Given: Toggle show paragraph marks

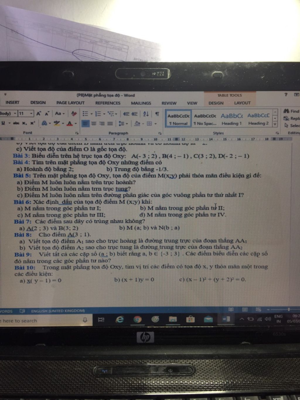Looking at the screenshot, I should click(x=157, y=114).
